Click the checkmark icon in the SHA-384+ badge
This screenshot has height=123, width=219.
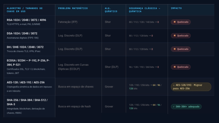pyautogui.click(x=174, y=107)
